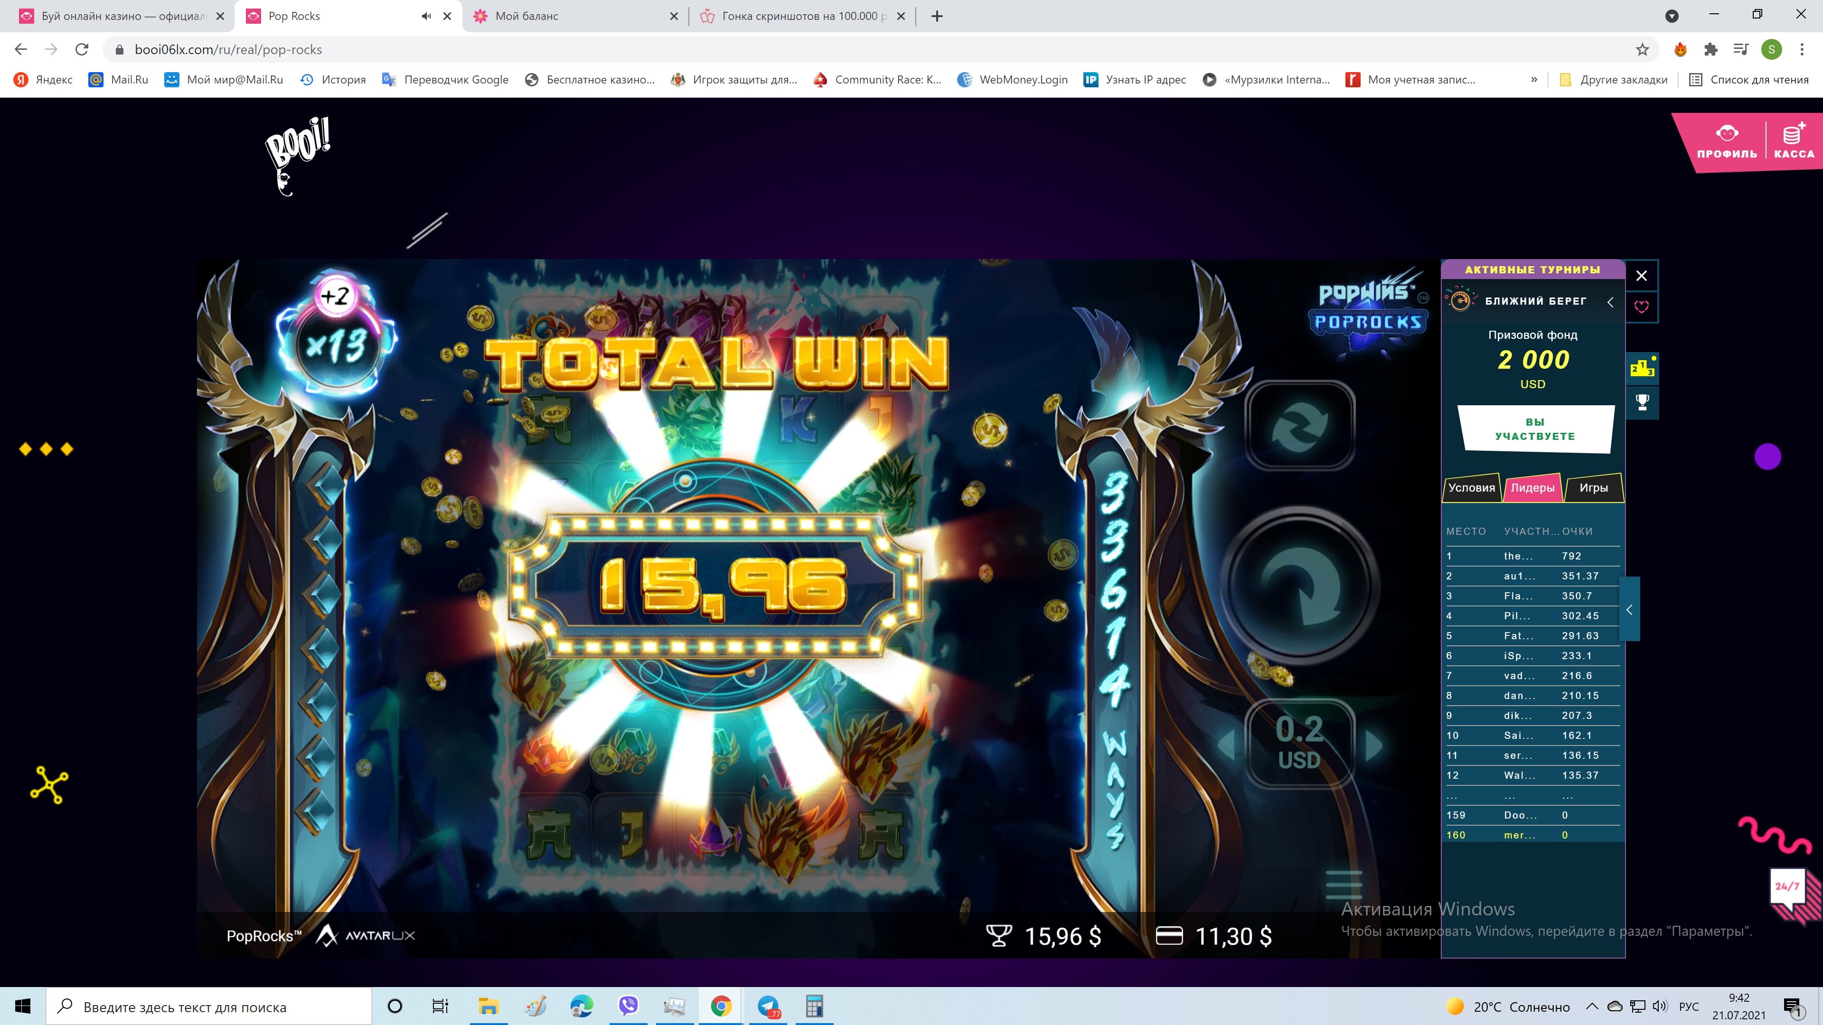The height and width of the screenshot is (1025, 1823).
Task: Open the Касса cashier icon
Action: tap(1793, 141)
